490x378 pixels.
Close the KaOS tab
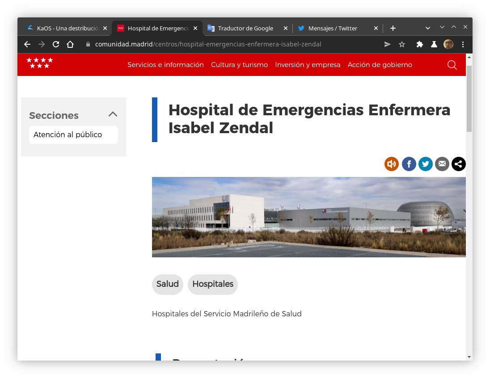105,29
